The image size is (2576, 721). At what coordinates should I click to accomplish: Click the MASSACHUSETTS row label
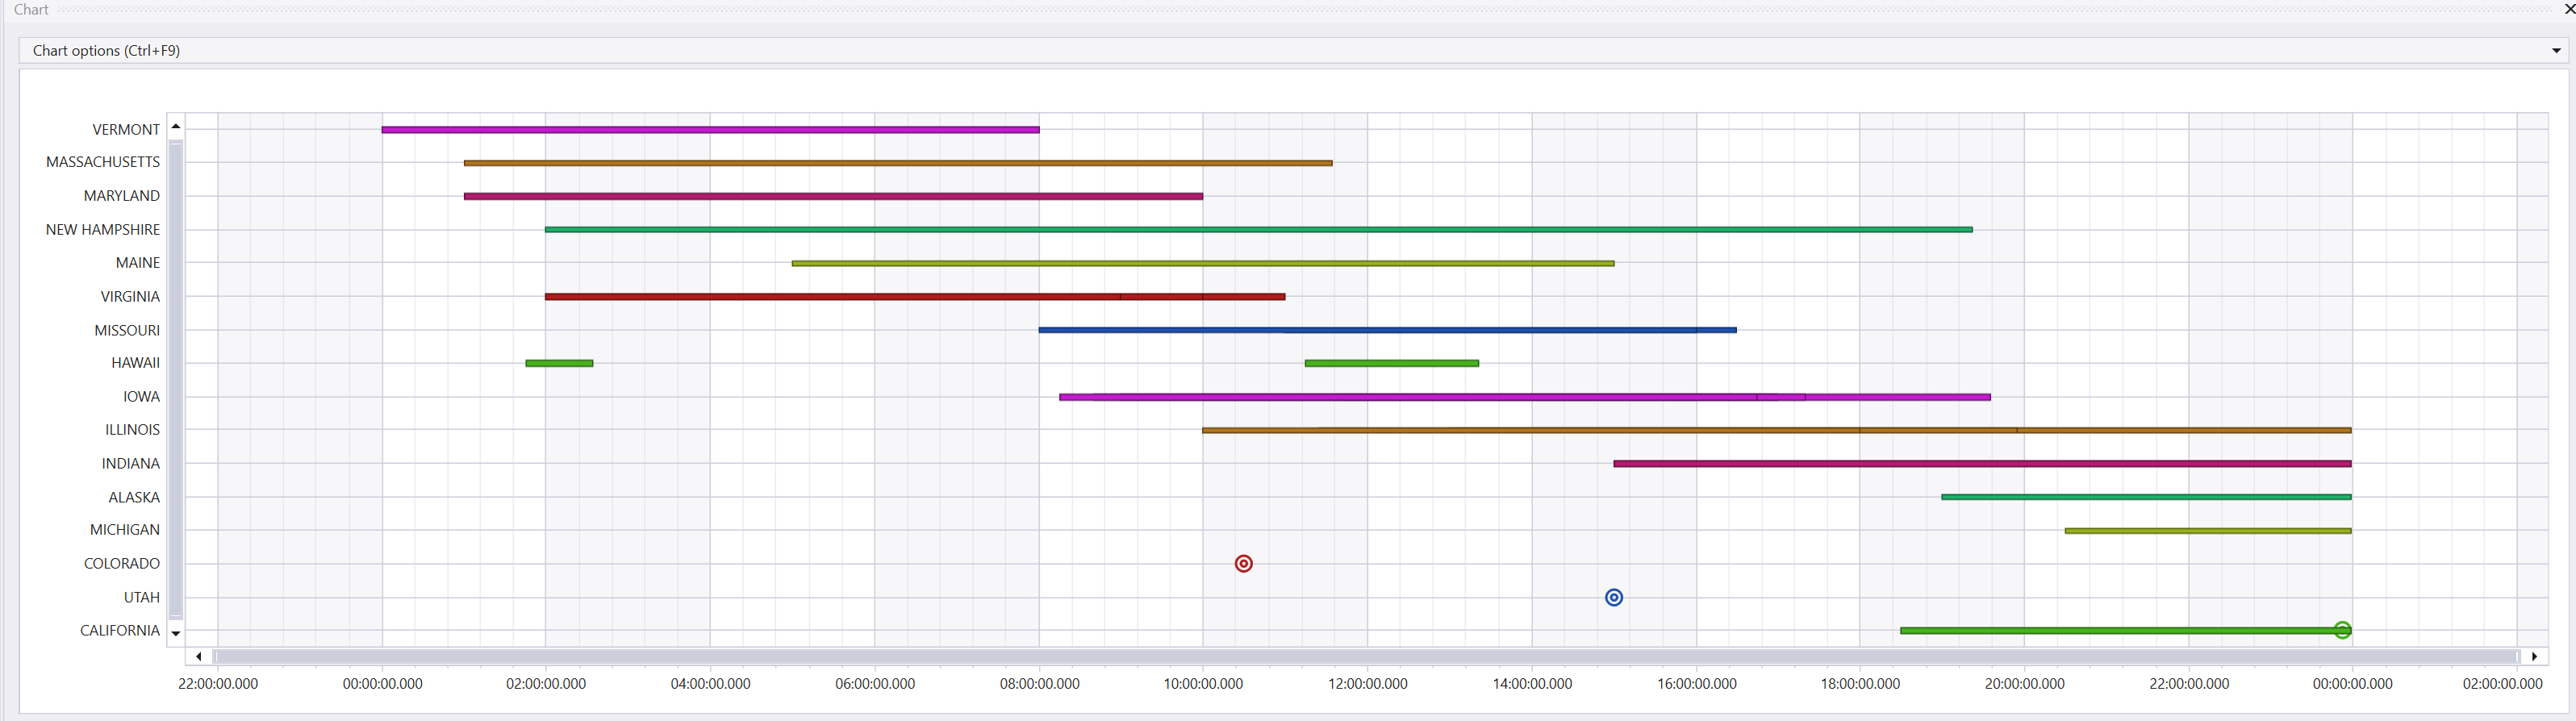click(x=103, y=162)
